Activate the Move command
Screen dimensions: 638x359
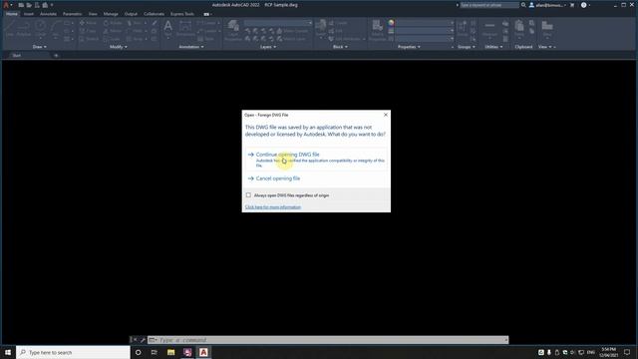point(88,23)
